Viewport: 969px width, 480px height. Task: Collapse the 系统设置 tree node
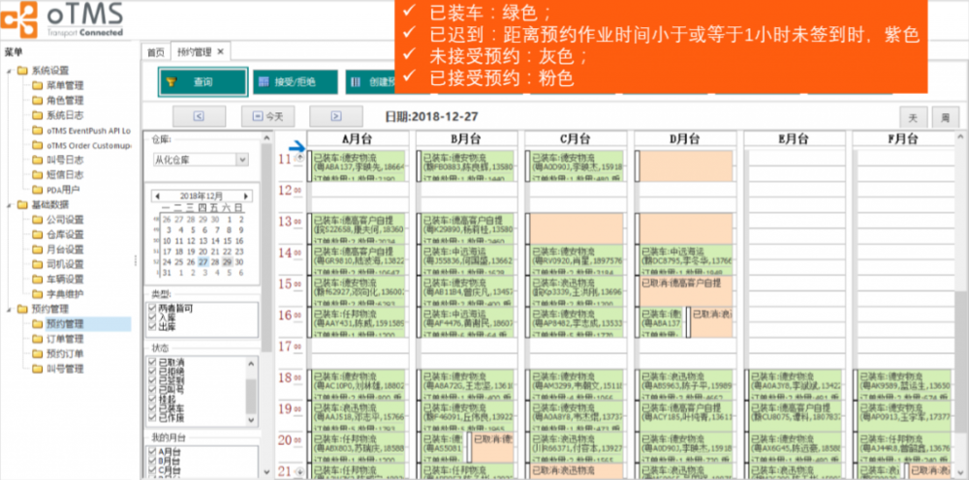click(x=9, y=71)
